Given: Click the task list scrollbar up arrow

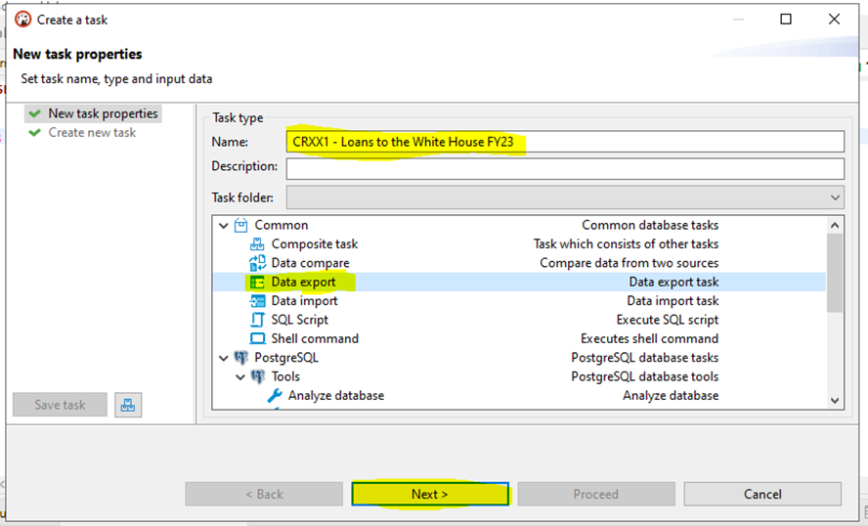Looking at the screenshot, I should click(x=835, y=225).
